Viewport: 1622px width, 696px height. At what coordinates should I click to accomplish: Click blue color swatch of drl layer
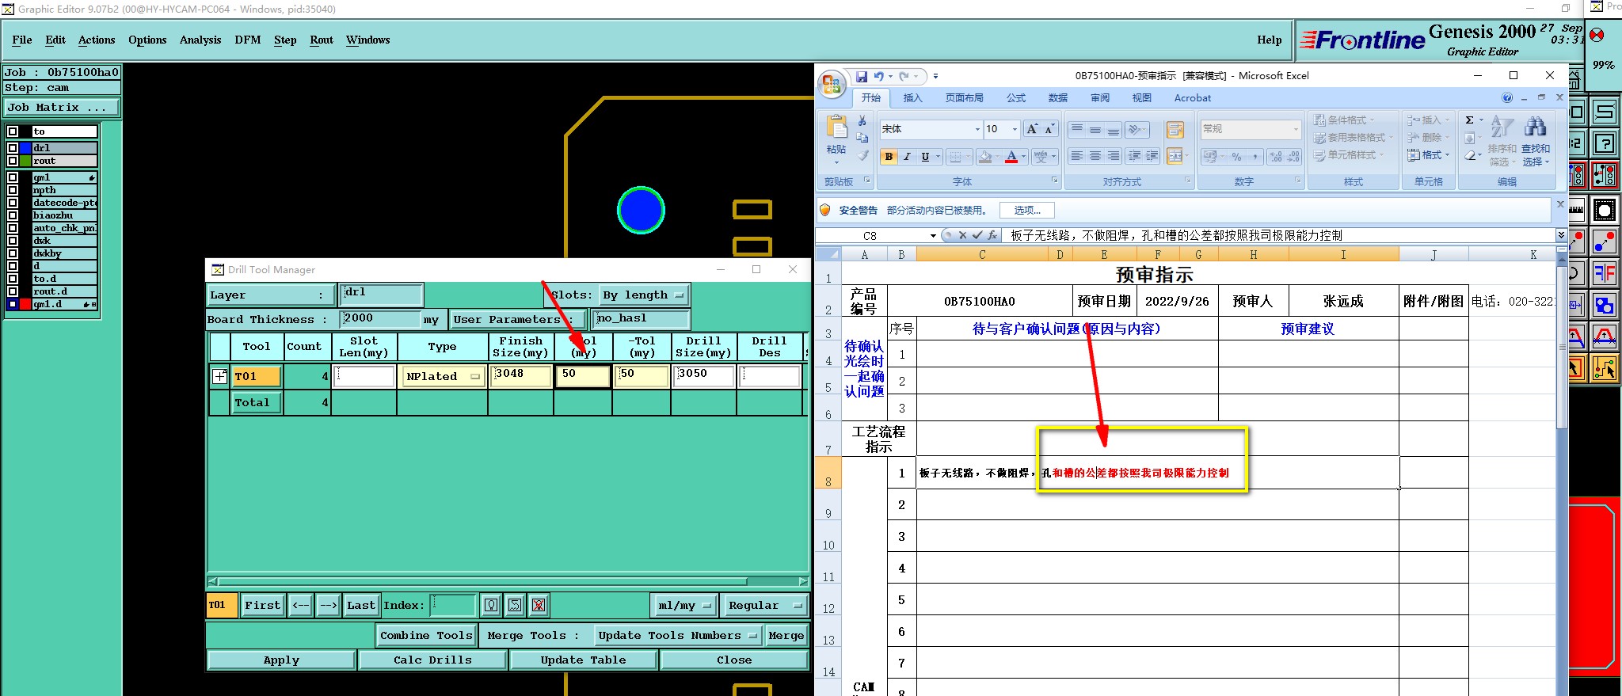pyautogui.click(x=25, y=148)
